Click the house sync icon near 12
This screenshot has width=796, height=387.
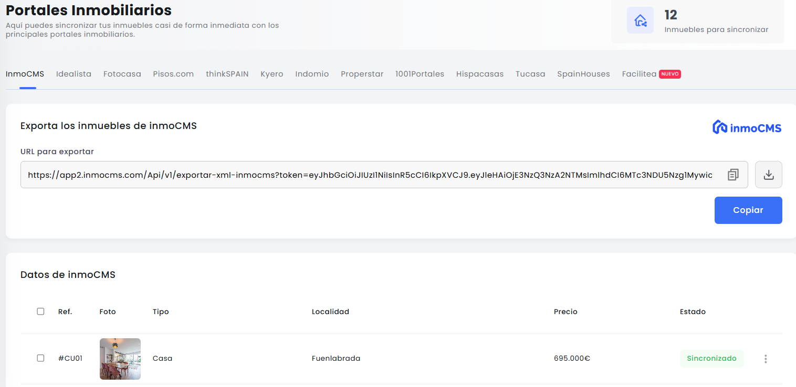[x=640, y=20]
